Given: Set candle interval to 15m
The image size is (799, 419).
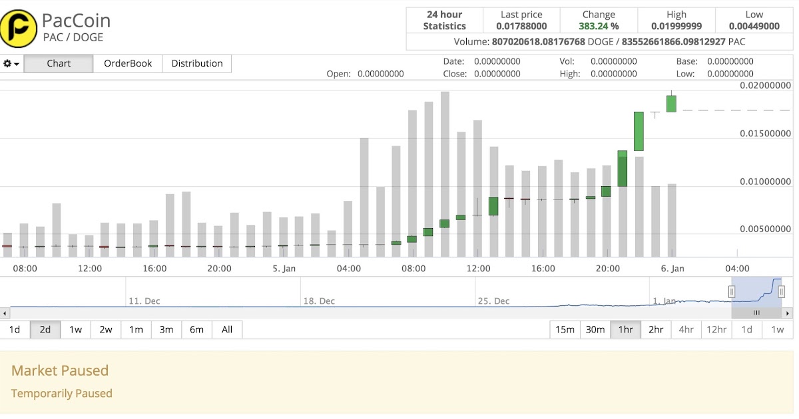Looking at the screenshot, I should (x=565, y=329).
